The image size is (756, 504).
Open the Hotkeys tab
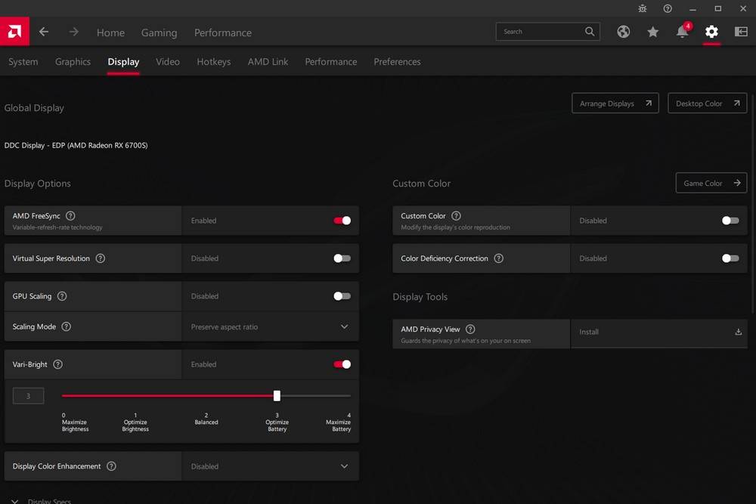(x=214, y=62)
